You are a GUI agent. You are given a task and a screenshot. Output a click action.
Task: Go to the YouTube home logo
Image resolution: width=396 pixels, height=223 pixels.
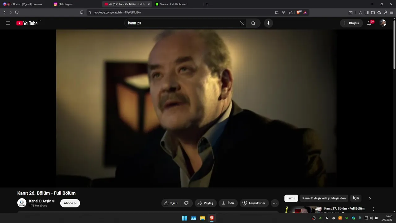tap(27, 23)
